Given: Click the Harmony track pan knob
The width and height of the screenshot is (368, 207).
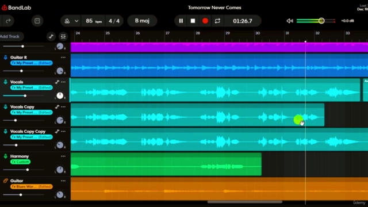Looking at the screenshot, I should coord(60,170).
